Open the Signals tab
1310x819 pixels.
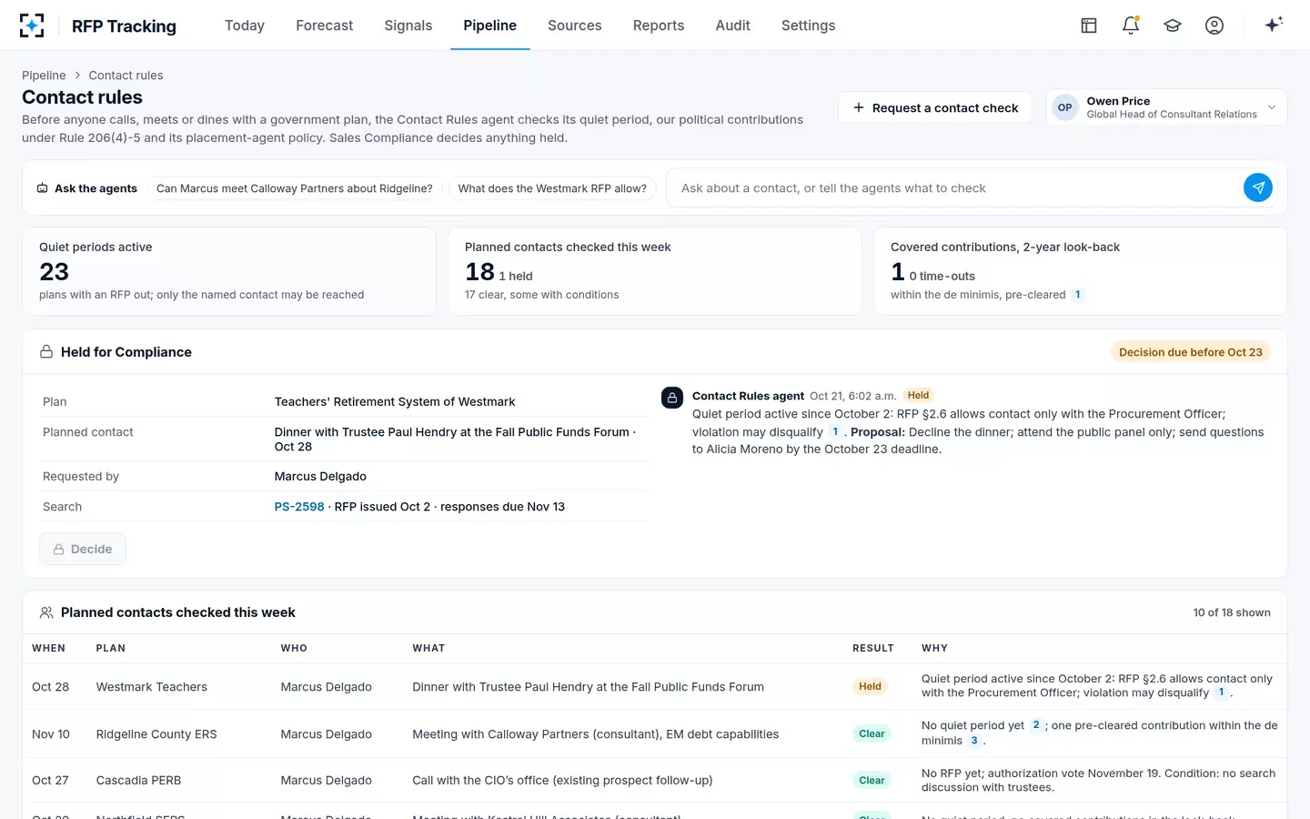click(x=408, y=25)
